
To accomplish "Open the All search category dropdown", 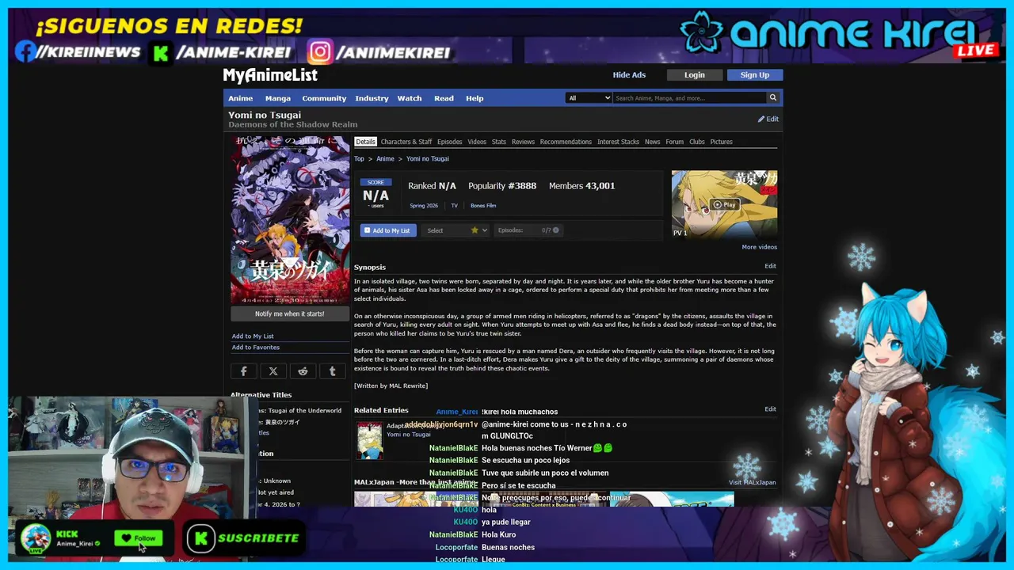I will [589, 98].
